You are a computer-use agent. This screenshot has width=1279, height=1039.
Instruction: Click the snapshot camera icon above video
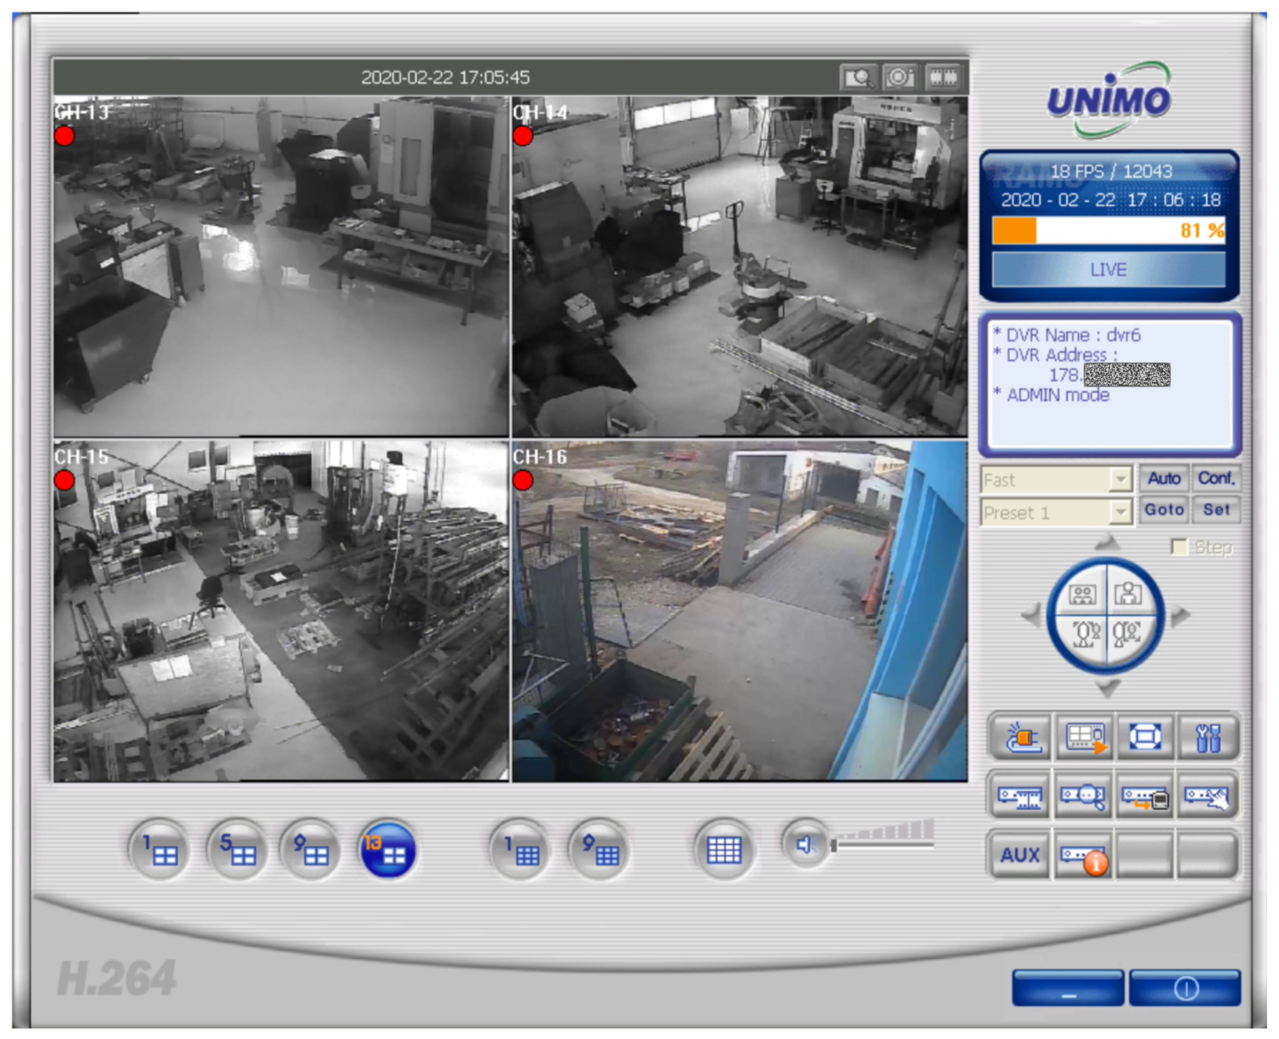click(x=900, y=77)
